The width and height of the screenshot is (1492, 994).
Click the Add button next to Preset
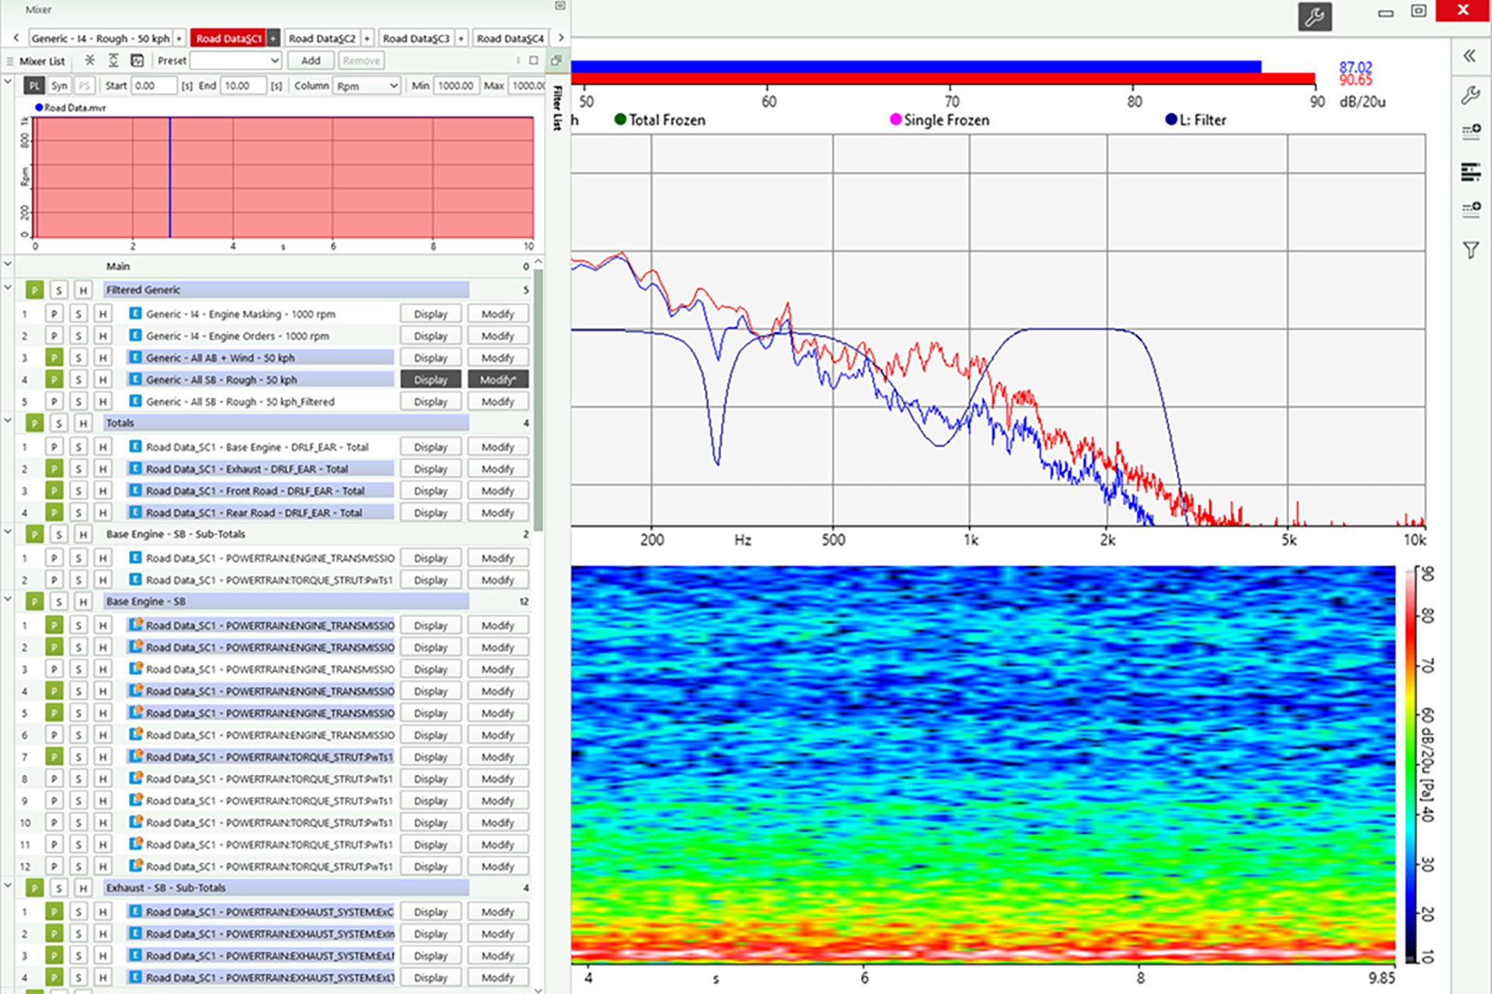click(x=310, y=61)
